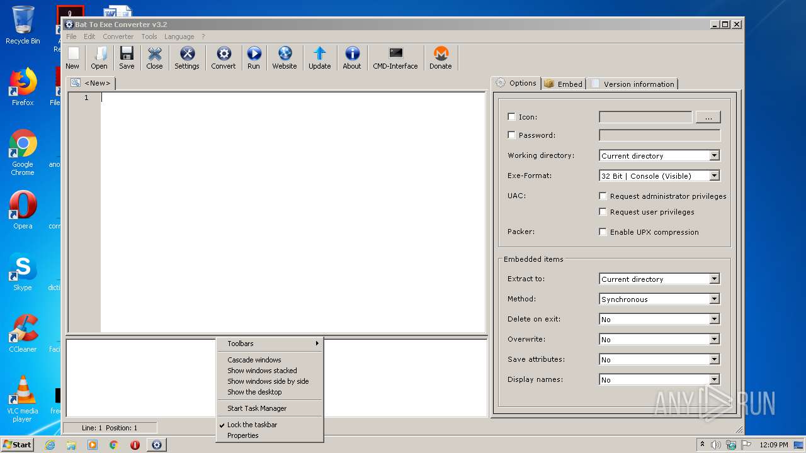The image size is (806, 453).
Task: Click the Start button
Action: [x=18, y=445]
